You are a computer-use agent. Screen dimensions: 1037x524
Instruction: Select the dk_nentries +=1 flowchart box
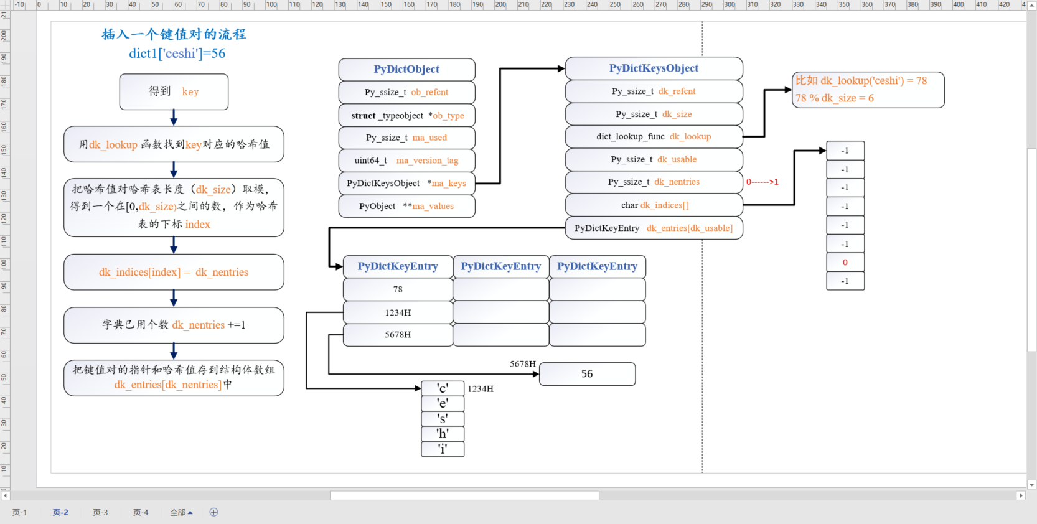pyautogui.click(x=174, y=325)
